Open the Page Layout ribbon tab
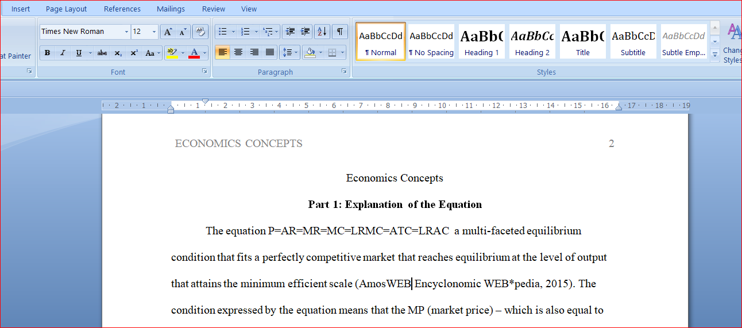The width and height of the screenshot is (742, 328). point(67,9)
